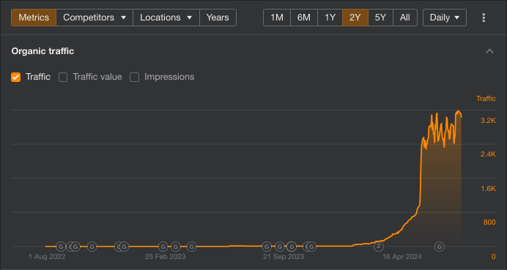Click the first G marker near 21 Sep 2023
Screen dimensions: 507x270
coord(267,247)
